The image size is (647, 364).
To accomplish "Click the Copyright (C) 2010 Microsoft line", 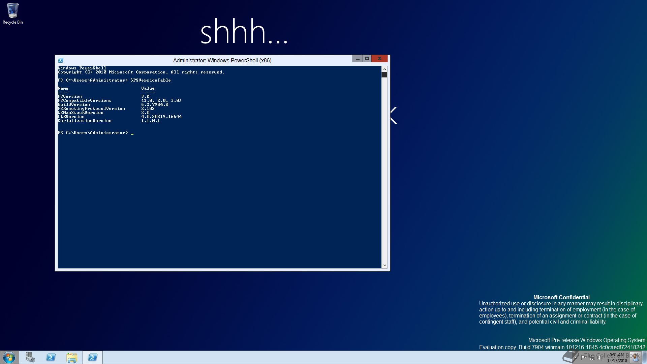I will click(x=141, y=72).
